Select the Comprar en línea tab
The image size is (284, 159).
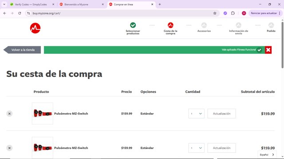(131, 4)
